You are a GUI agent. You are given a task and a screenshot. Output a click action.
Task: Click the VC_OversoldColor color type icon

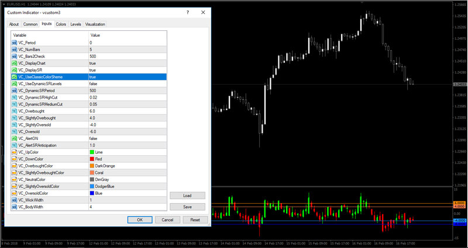pyautogui.click(x=14, y=193)
